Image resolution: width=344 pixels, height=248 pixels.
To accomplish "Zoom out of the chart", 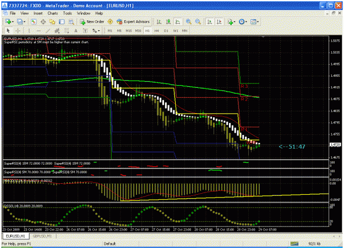I will (198, 21).
